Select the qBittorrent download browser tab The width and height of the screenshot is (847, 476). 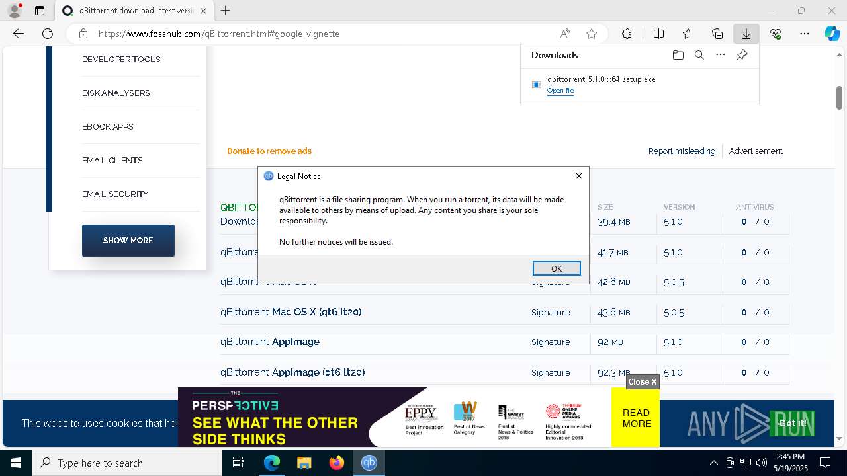point(136,11)
